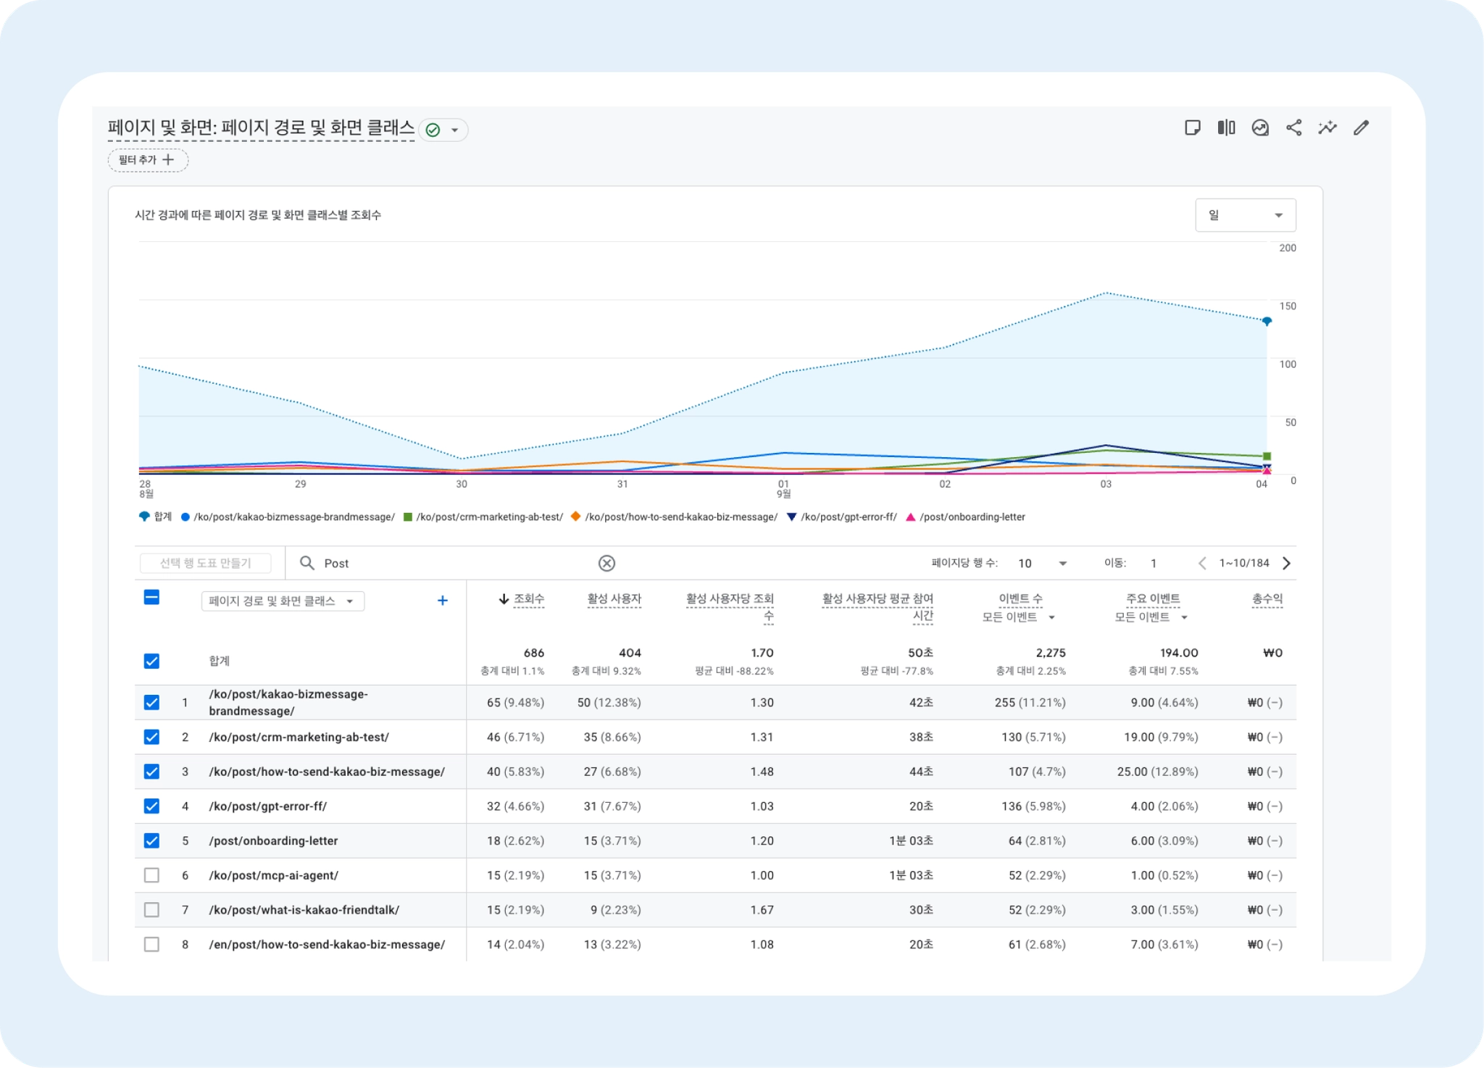The image size is (1484, 1068).
Task: Open the 페이지 경로 및 화면 클래스 dimension dropdown
Action: click(282, 601)
